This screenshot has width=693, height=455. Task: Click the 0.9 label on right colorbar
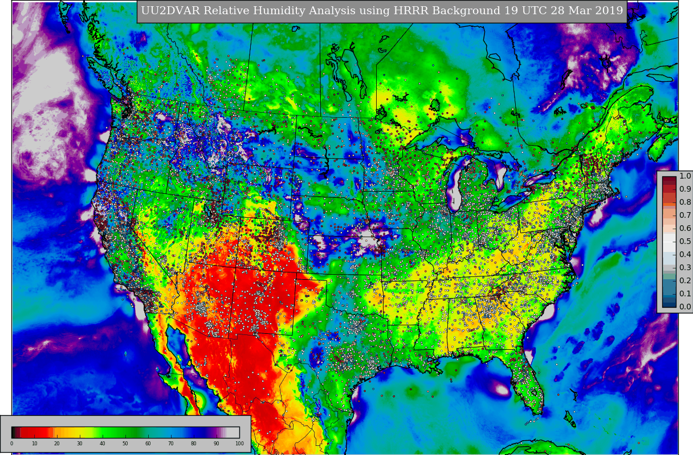pyautogui.click(x=685, y=189)
